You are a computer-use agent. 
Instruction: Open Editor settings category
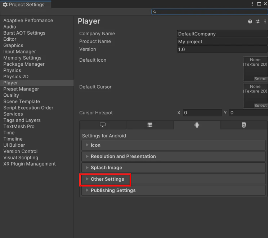coord(10,39)
